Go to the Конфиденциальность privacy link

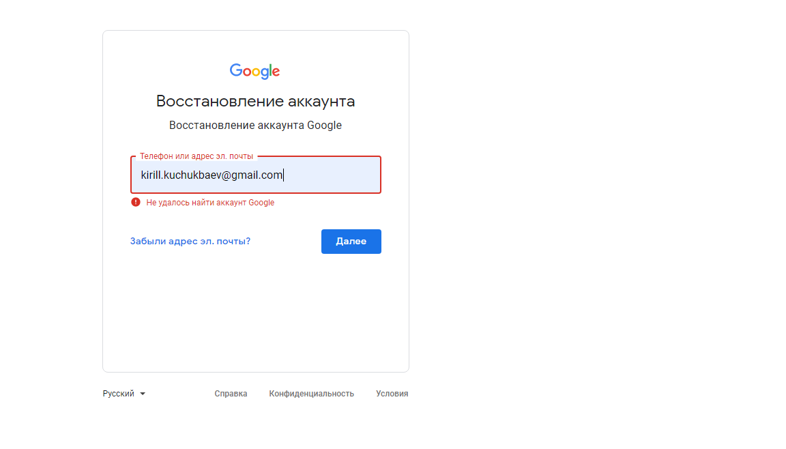311,394
